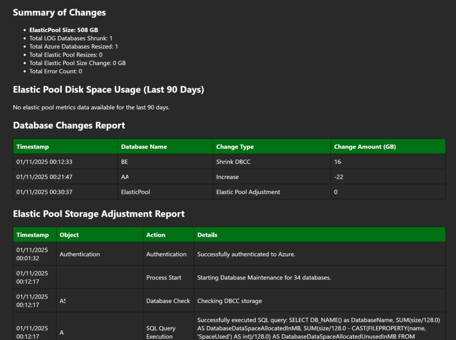Click the Total Error Count entry
The height and width of the screenshot is (340, 456).
pyautogui.click(x=56, y=71)
